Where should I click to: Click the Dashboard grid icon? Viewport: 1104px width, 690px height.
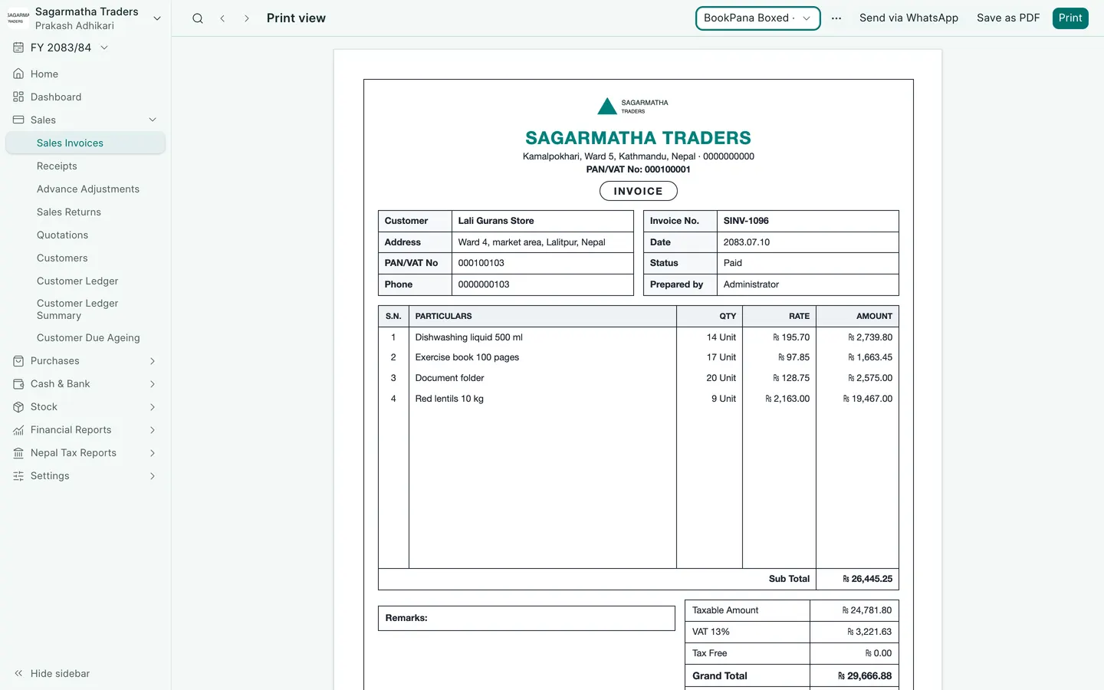(18, 97)
